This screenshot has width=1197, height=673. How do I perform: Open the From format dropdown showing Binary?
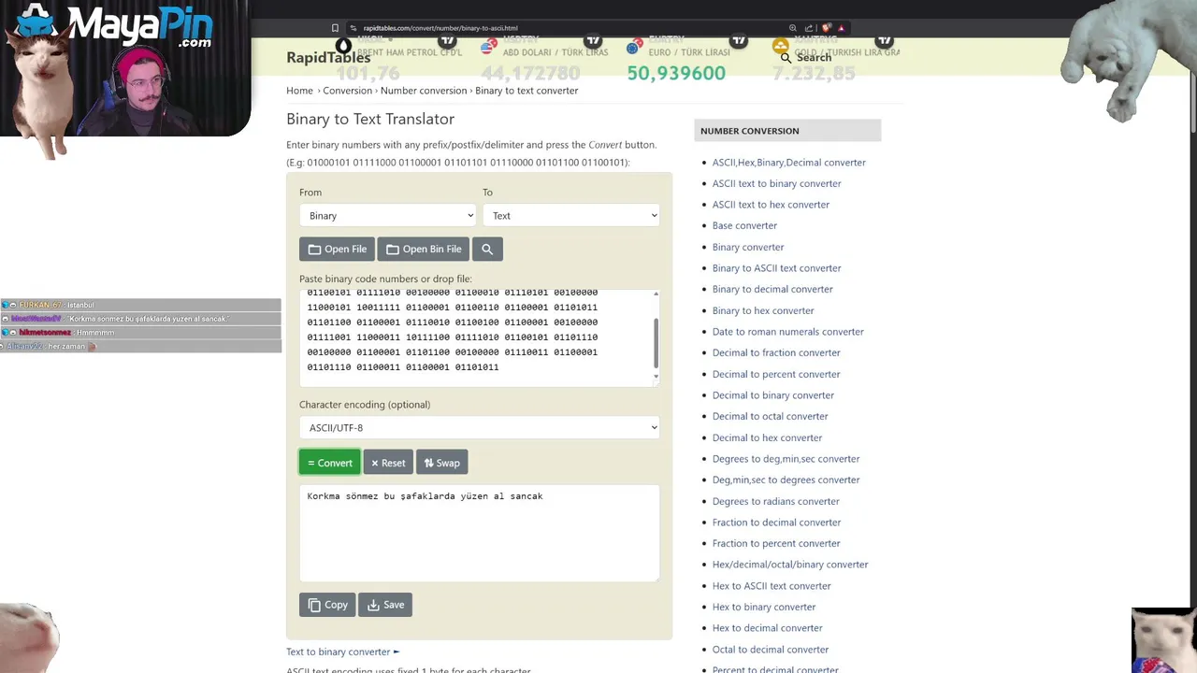pos(387,216)
